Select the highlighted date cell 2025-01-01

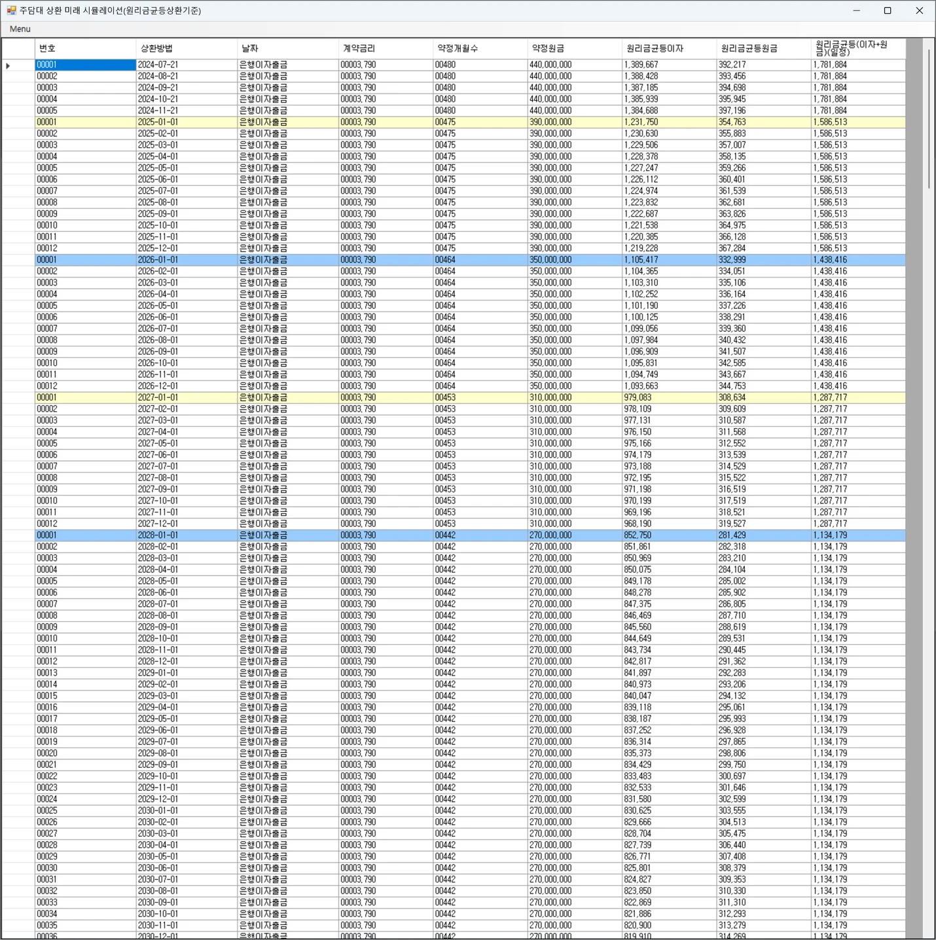[x=187, y=122]
